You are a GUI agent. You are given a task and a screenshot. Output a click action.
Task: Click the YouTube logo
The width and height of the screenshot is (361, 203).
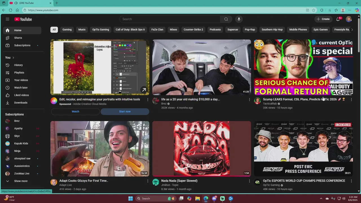point(23,19)
